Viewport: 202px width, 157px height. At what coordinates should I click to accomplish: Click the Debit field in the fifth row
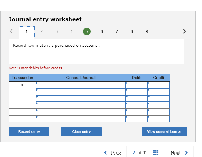137,112
